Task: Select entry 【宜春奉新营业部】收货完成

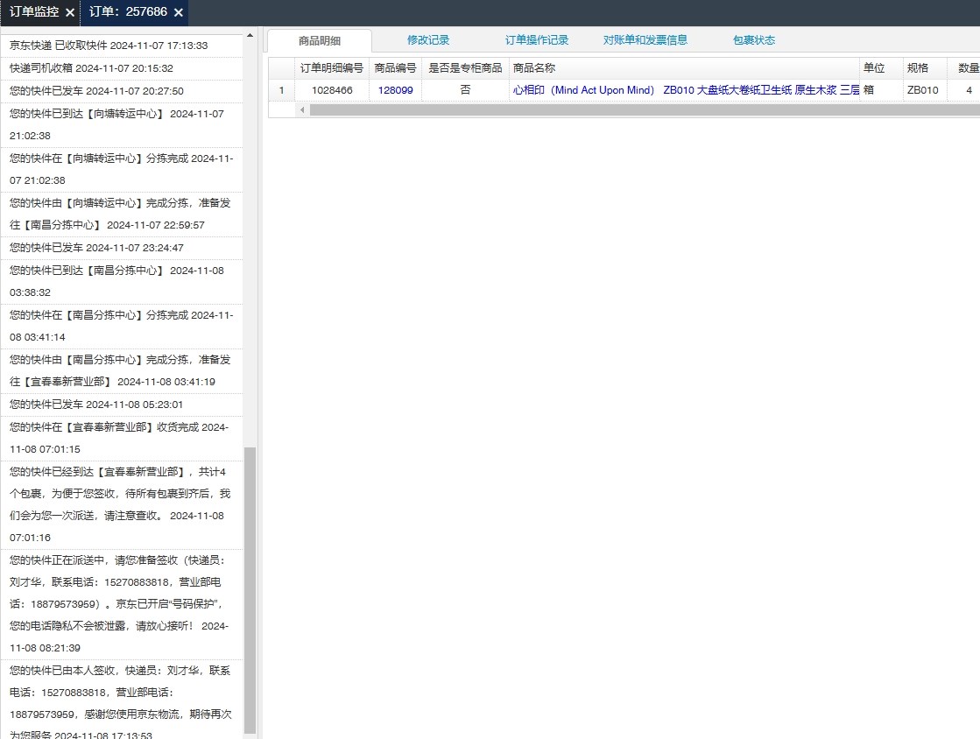Action: (x=122, y=438)
